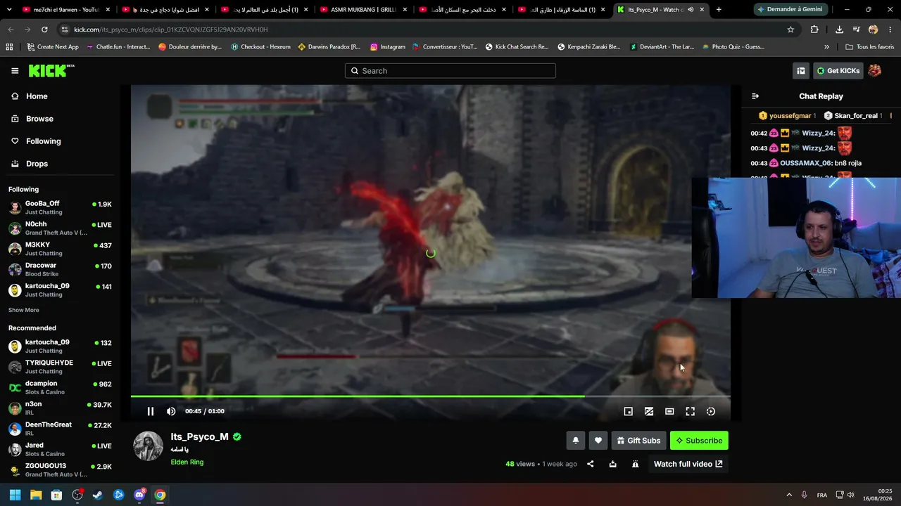Open the Chrome three-dot menu

(x=890, y=30)
